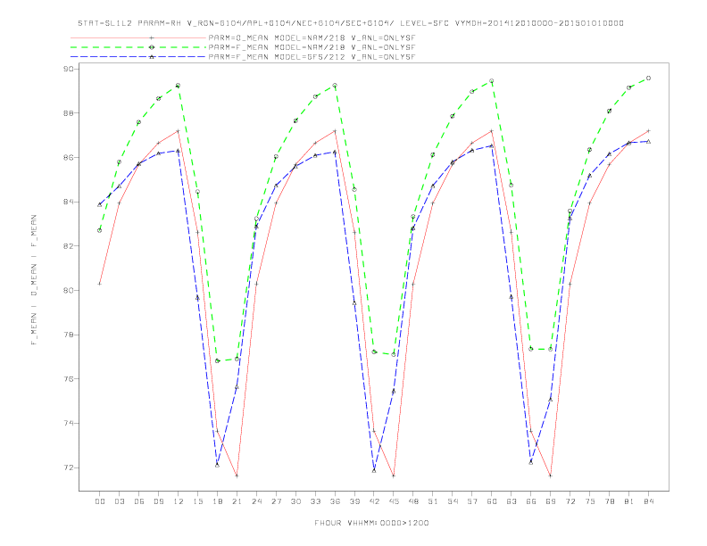Click x-axis forecast hour label 24
Viewport: 707px width, 546px height.
[x=256, y=501]
